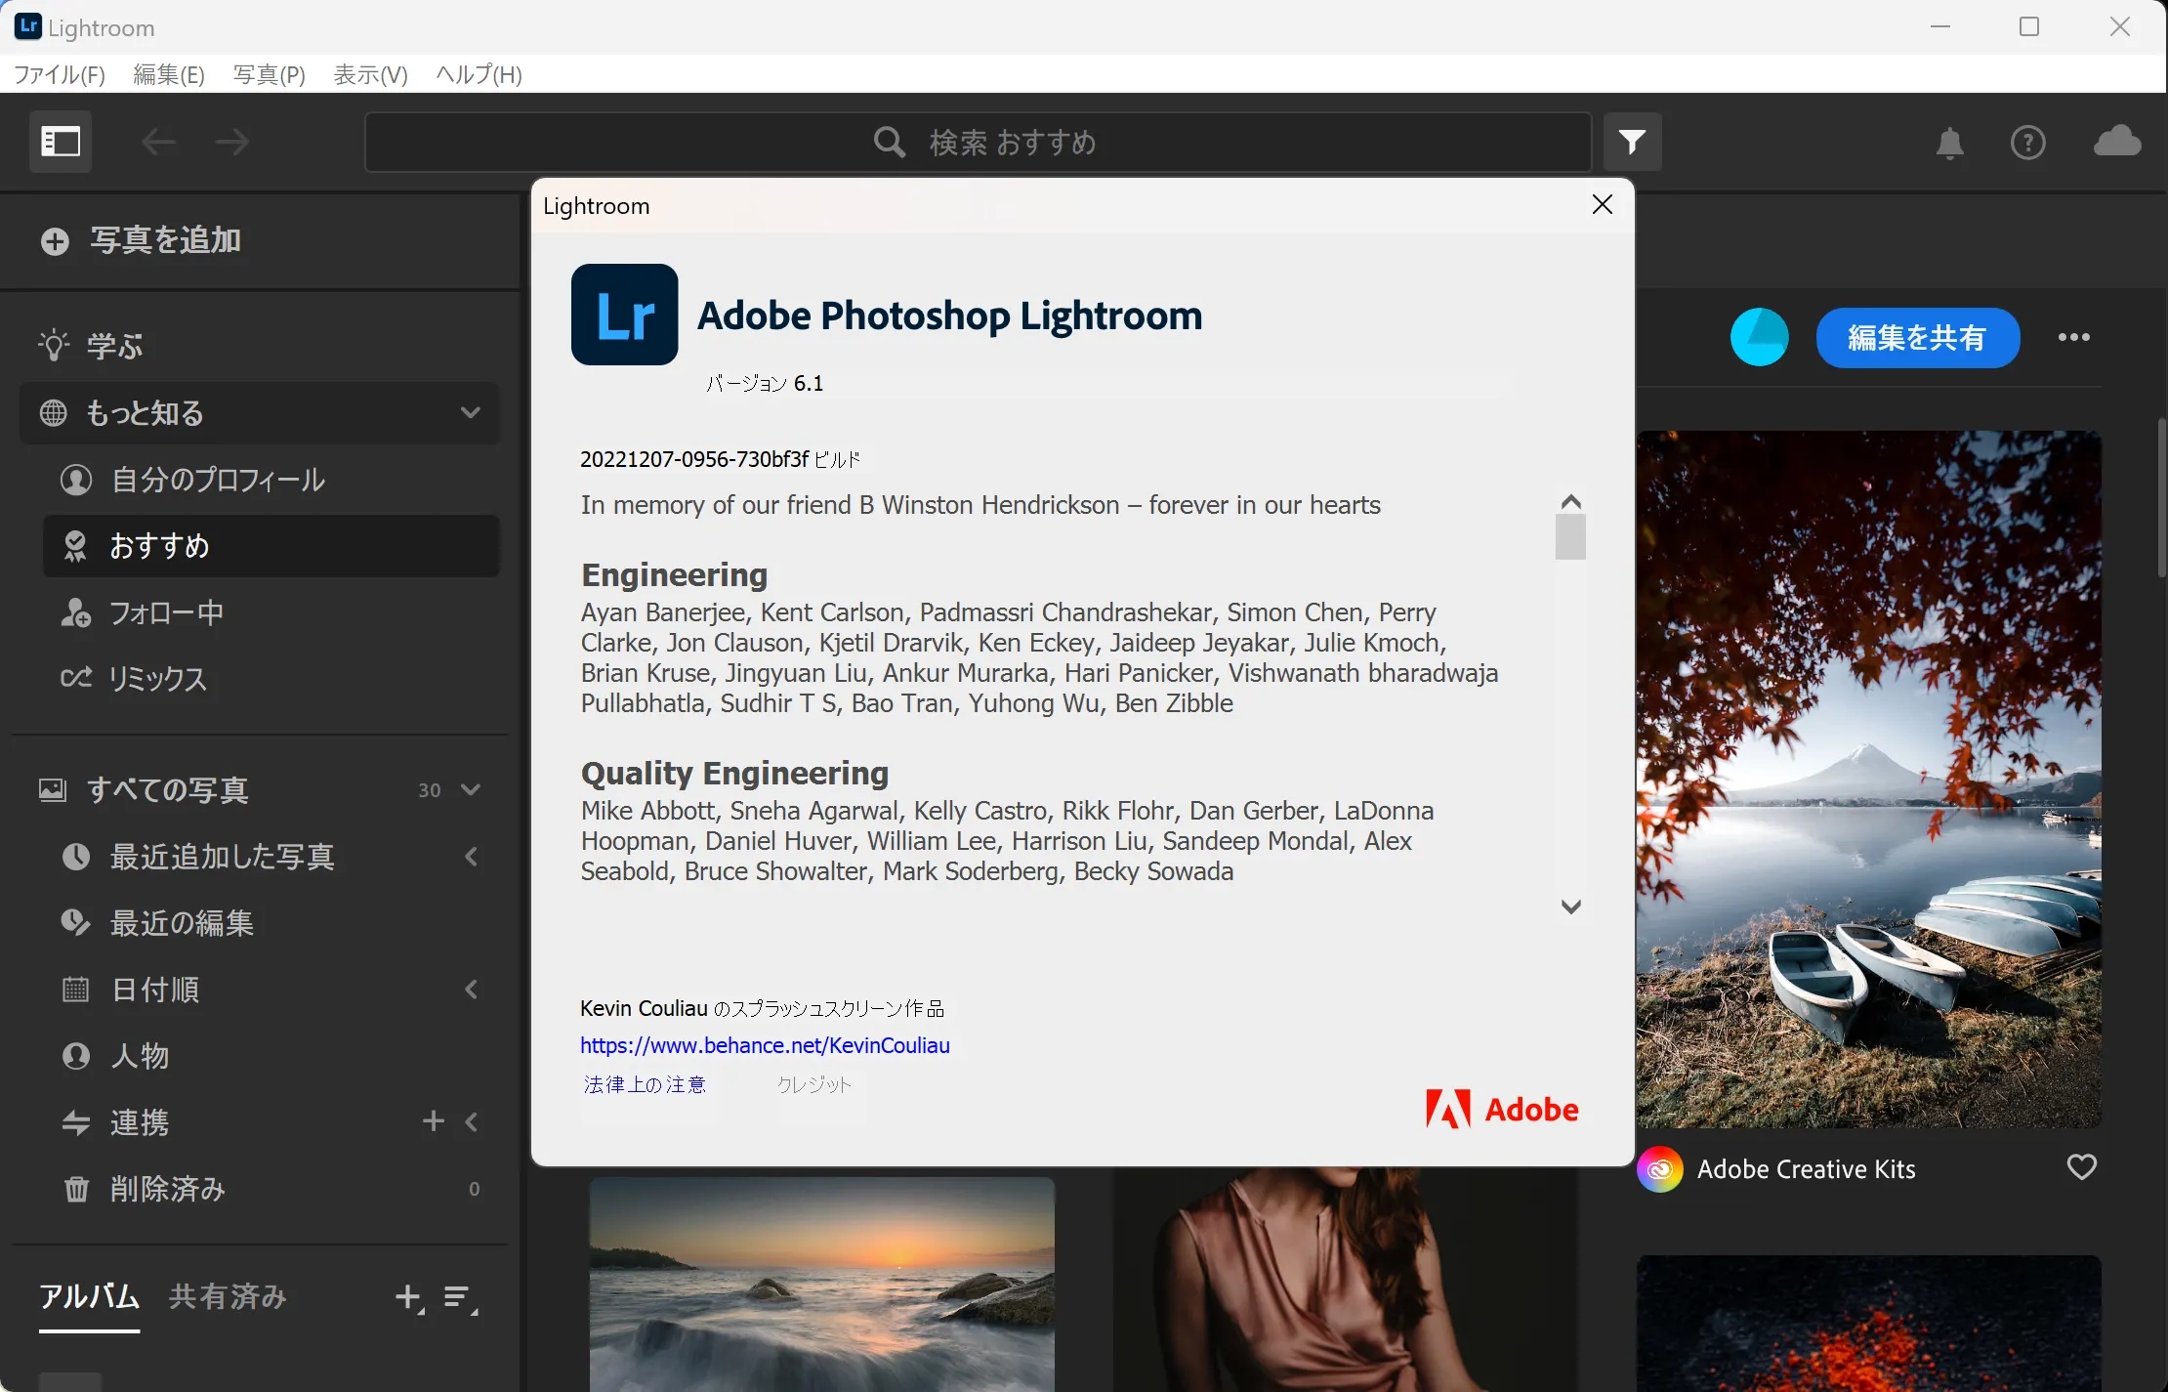The image size is (2168, 1392).
Task: Click the Lr logo in About dialog
Action: click(x=624, y=315)
